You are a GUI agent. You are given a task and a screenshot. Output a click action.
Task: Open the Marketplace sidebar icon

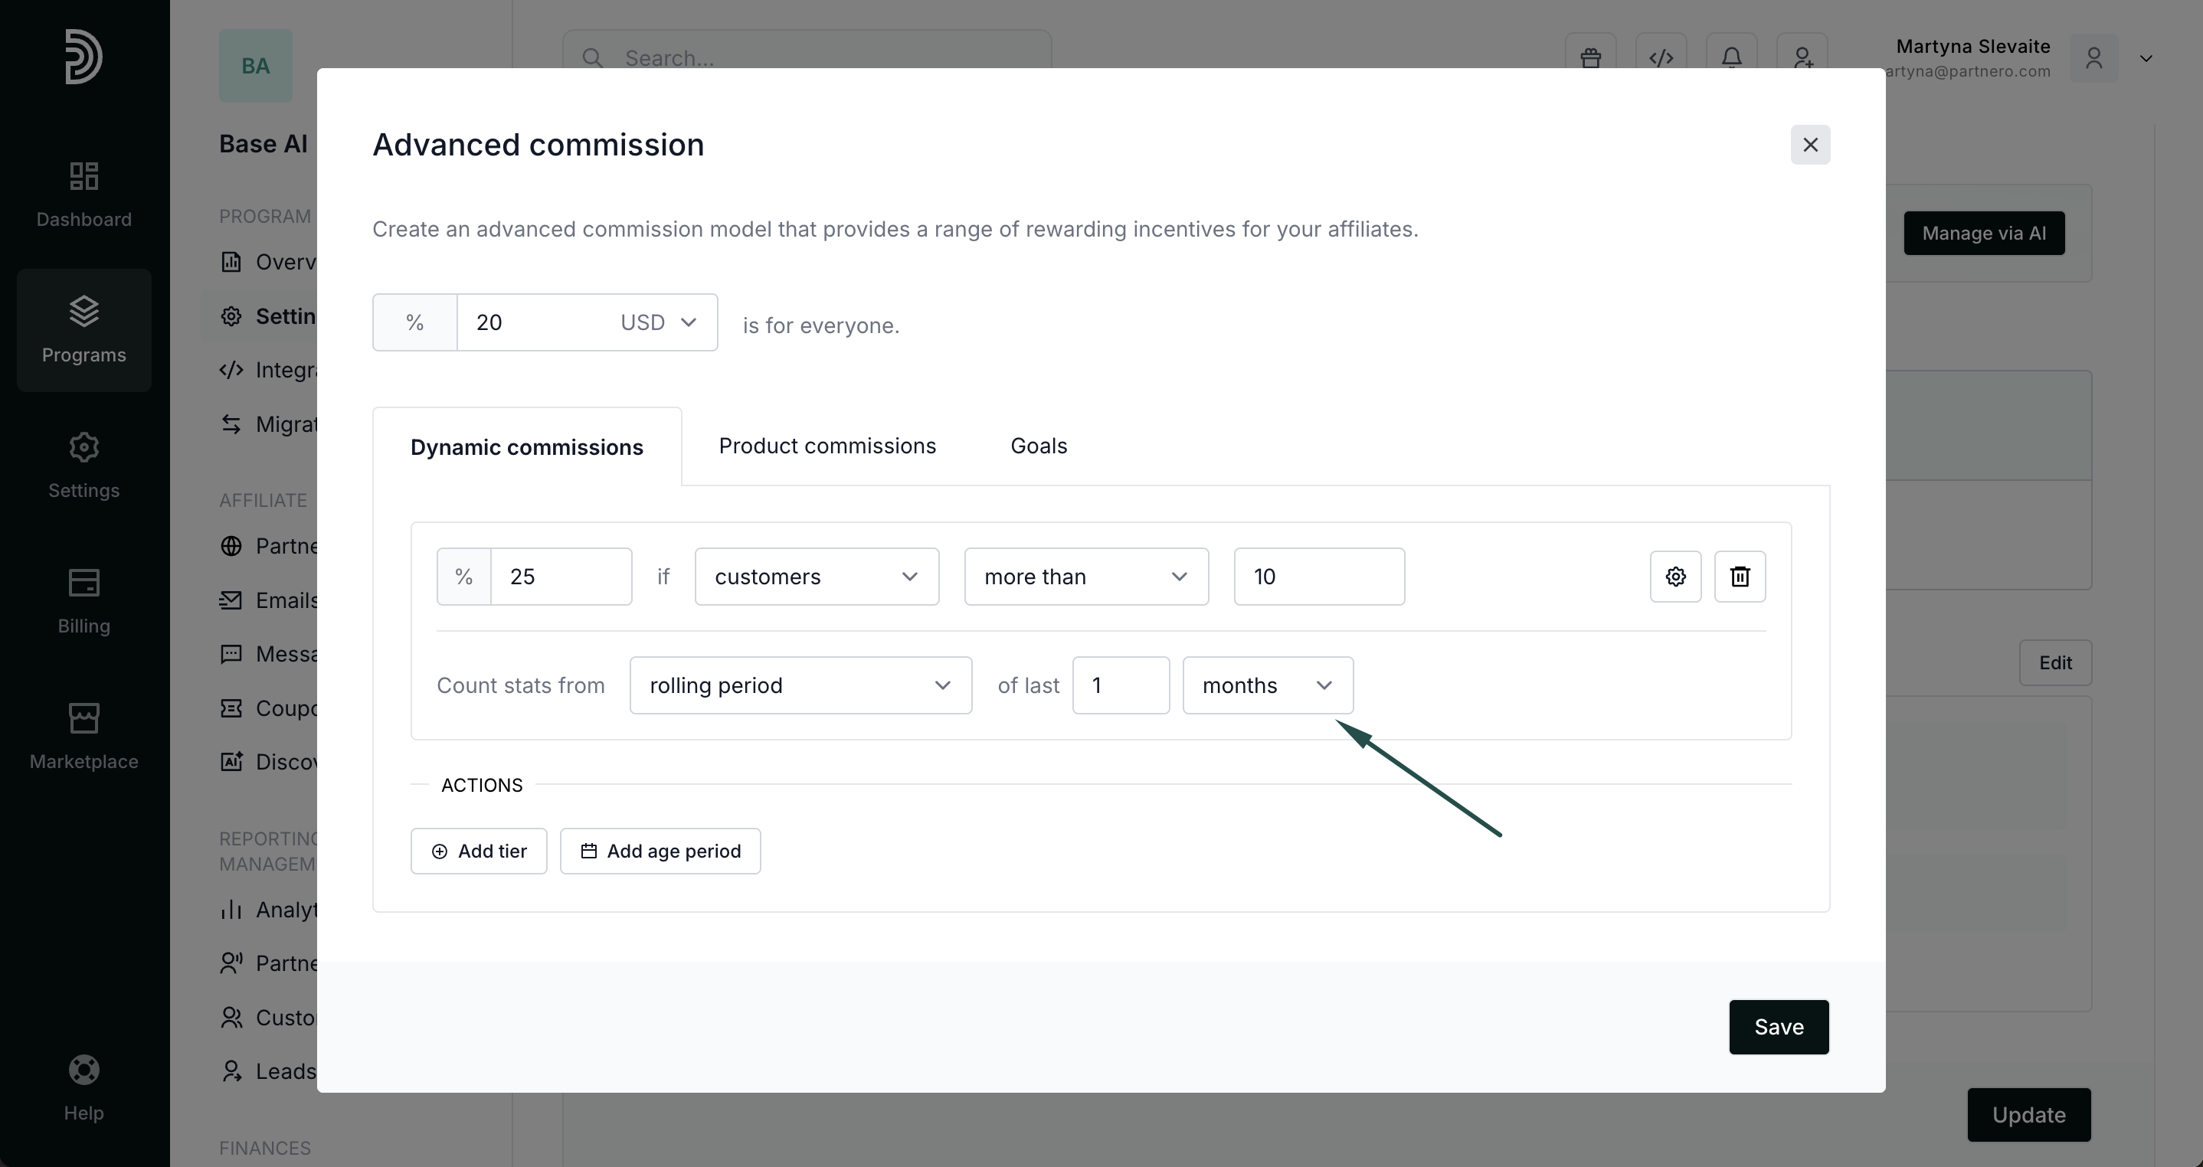tap(83, 736)
